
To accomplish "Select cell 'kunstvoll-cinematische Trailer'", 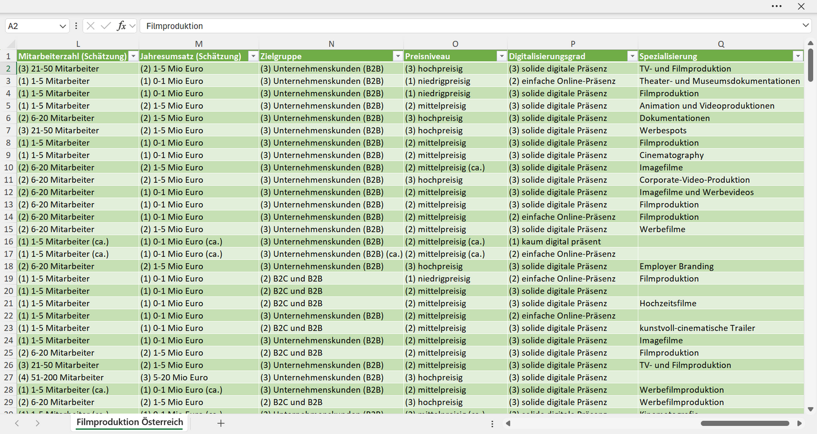I will tap(721, 328).
